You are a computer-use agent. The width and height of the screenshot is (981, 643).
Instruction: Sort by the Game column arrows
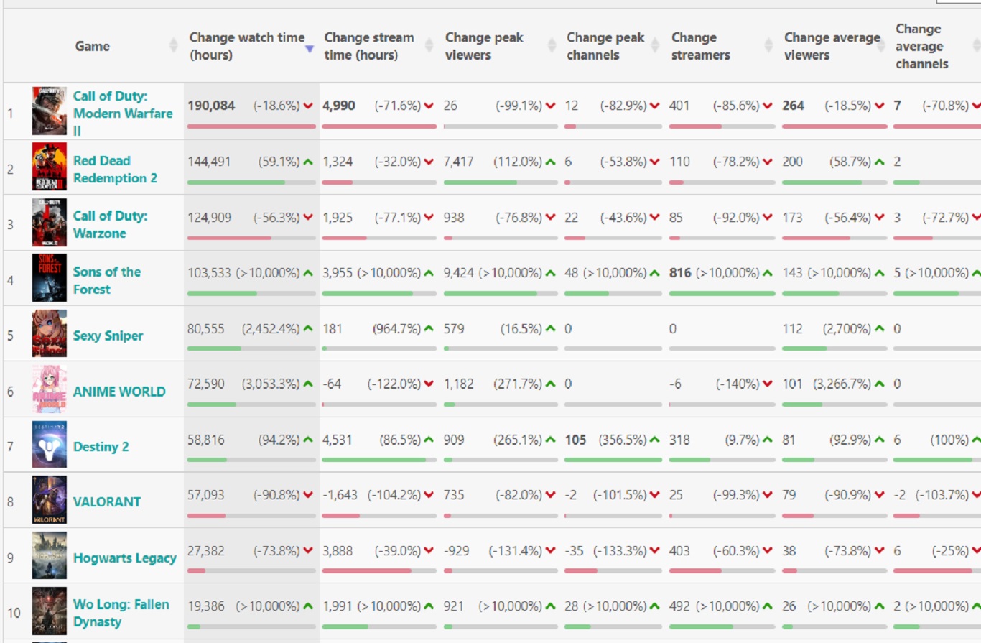click(173, 46)
